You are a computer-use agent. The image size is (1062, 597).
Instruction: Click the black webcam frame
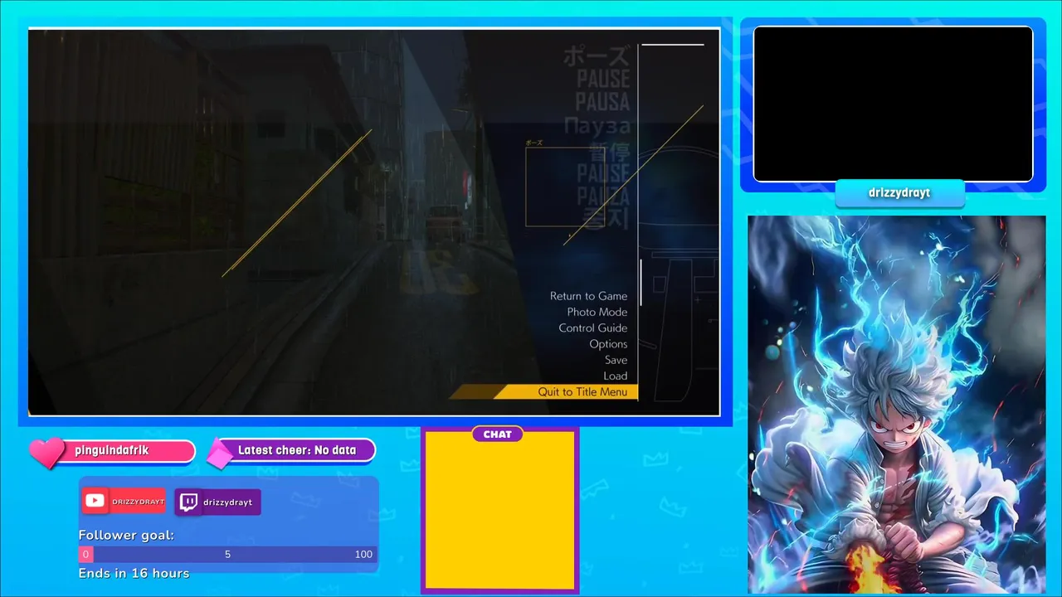point(893,104)
